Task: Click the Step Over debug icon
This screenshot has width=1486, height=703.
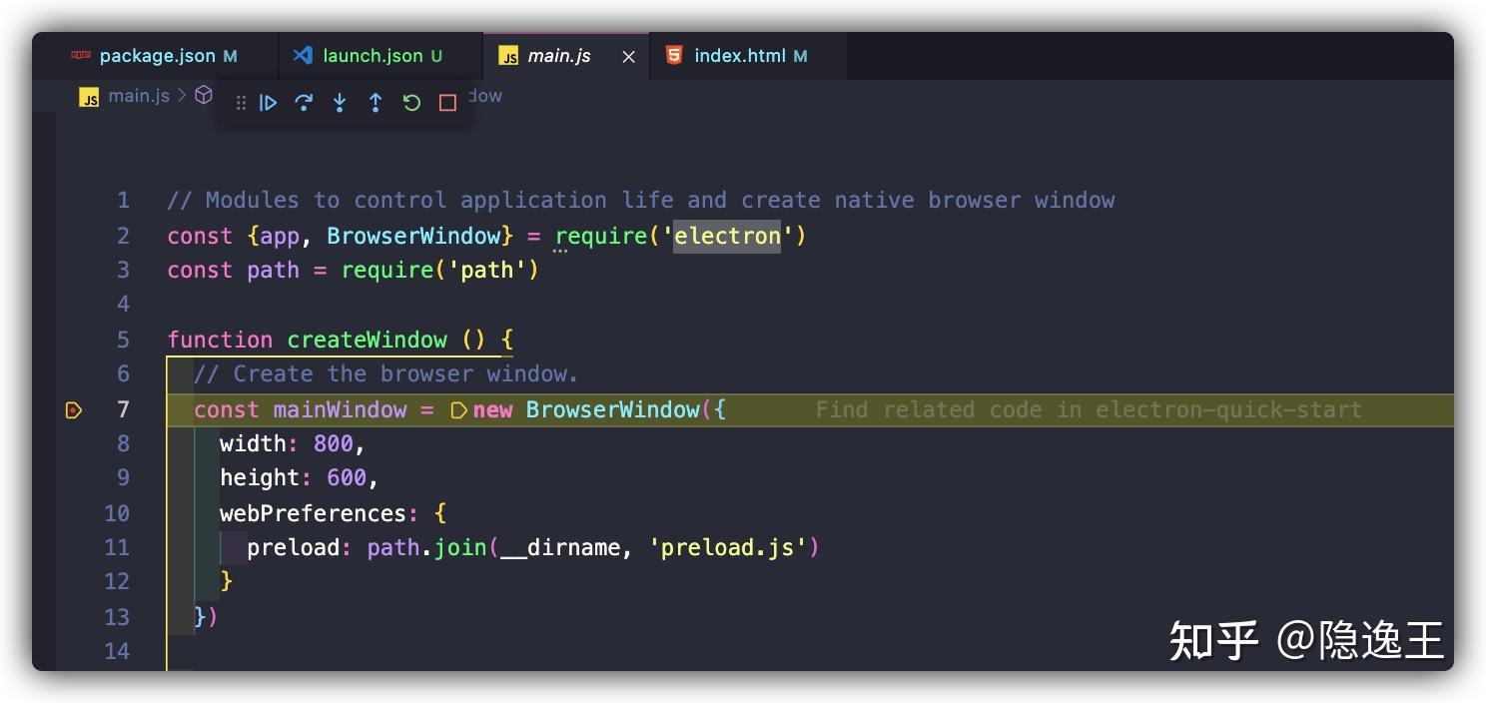Action: [304, 103]
